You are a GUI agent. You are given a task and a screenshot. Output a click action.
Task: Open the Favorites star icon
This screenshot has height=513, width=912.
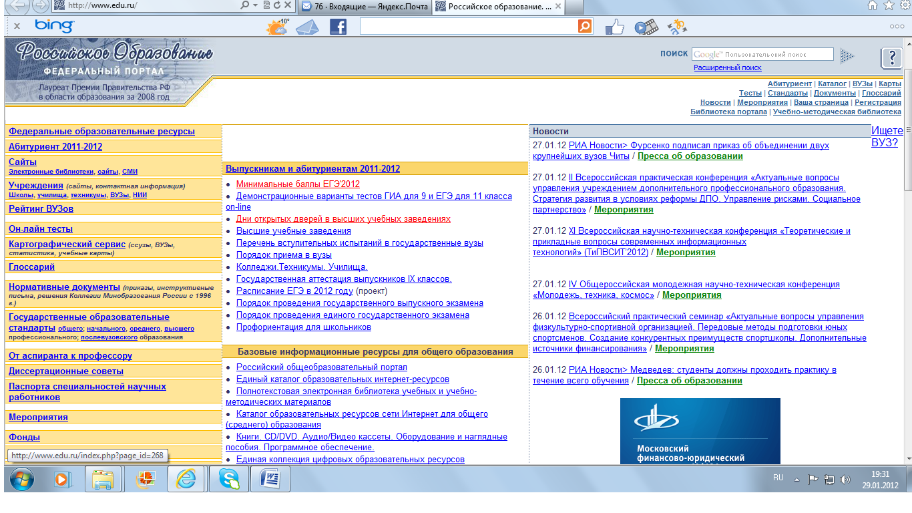pyautogui.click(x=889, y=5)
